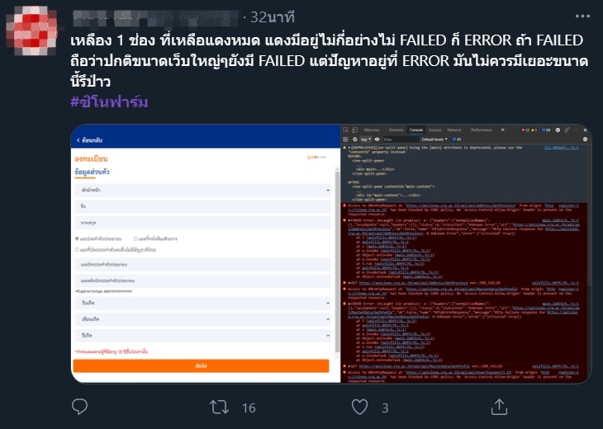The image size is (603, 429).
Task: Open the tweet's three-dot more menu
Action: pos(582,16)
